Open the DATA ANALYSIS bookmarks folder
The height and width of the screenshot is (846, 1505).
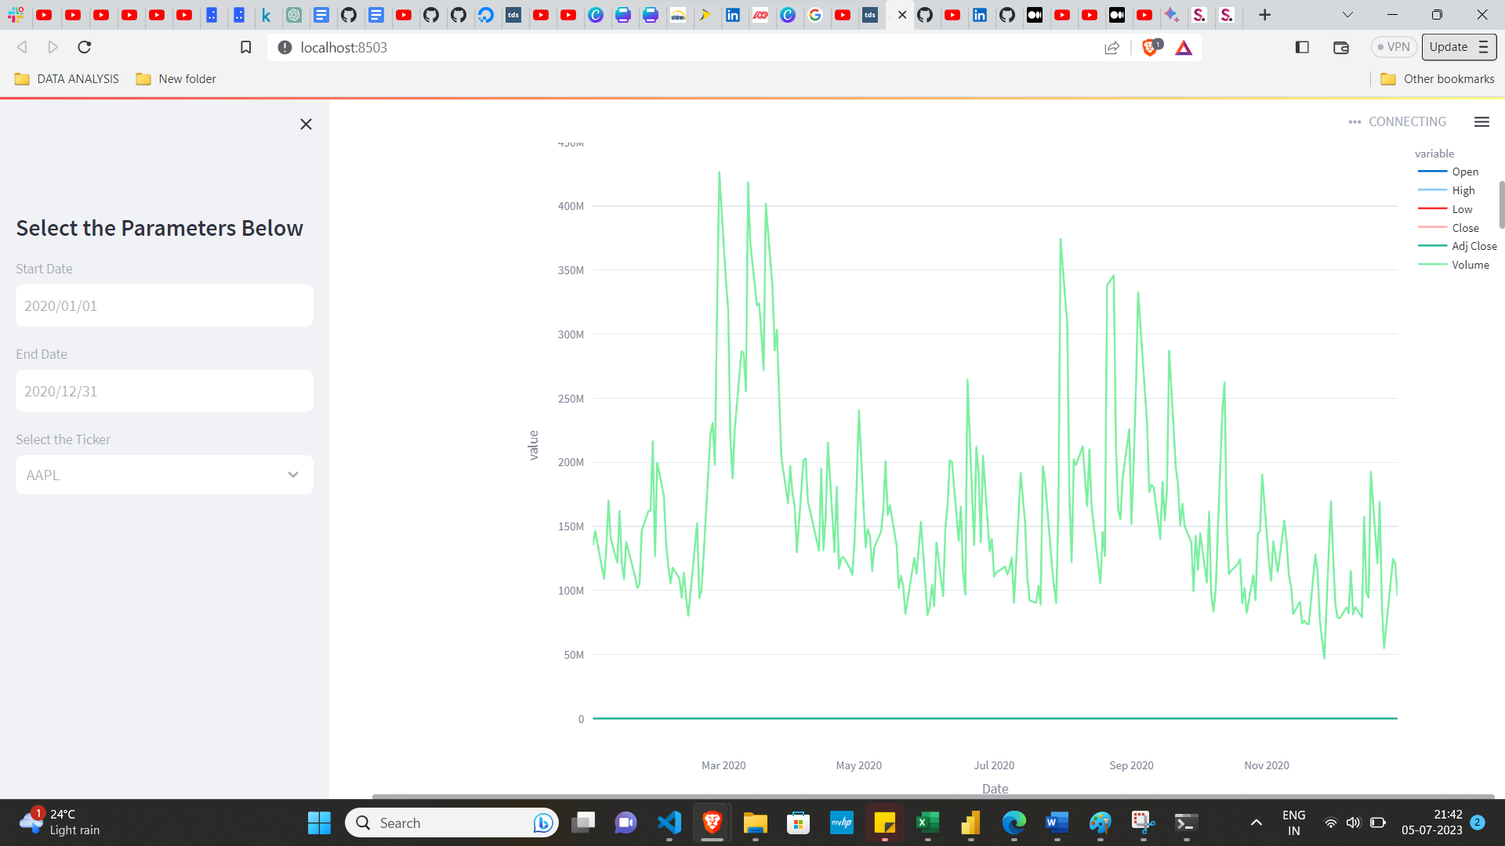tap(66, 78)
